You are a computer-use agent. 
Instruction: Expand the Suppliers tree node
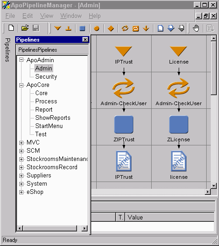[x=21, y=176]
